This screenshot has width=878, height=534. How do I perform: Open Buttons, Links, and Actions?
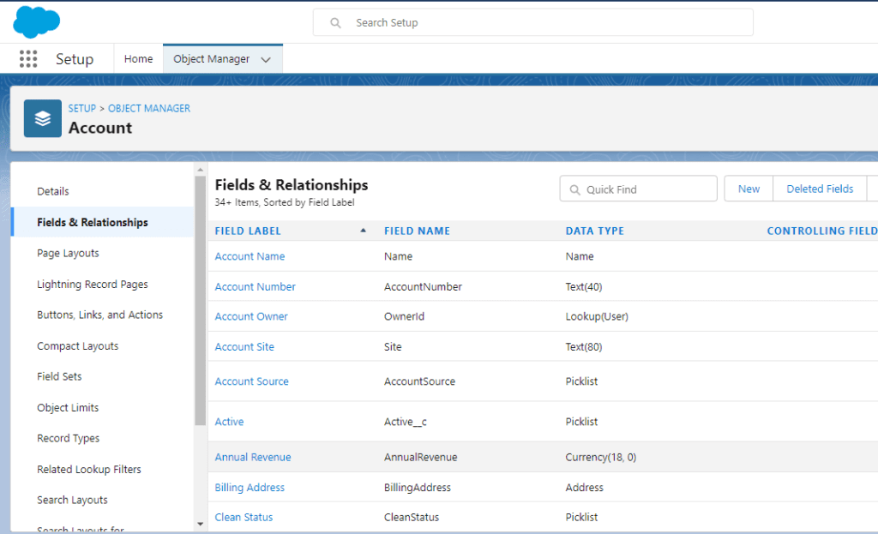[99, 315]
